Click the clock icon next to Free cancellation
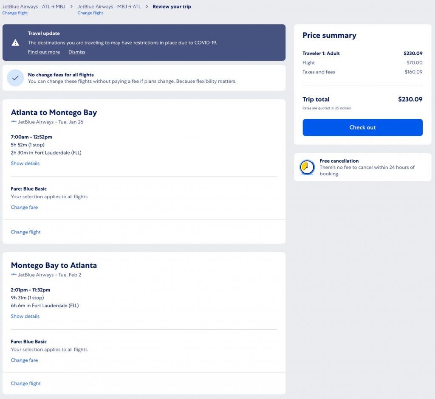The width and height of the screenshot is (435, 399). (x=307, y=167)
